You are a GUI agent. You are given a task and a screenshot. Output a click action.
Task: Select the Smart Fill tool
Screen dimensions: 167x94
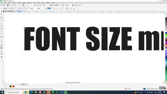click(1, 57)
